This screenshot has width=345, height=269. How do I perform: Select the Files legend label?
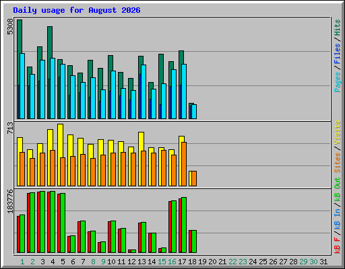[x=338, y=54]
